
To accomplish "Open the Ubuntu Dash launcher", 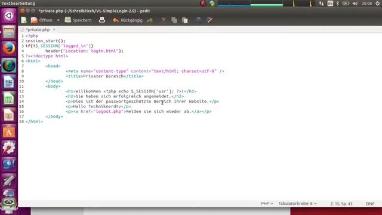I will coord(9,16).
